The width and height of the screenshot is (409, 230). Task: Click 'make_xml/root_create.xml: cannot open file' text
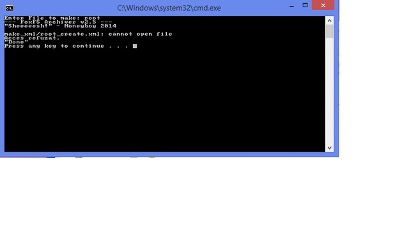88,34
